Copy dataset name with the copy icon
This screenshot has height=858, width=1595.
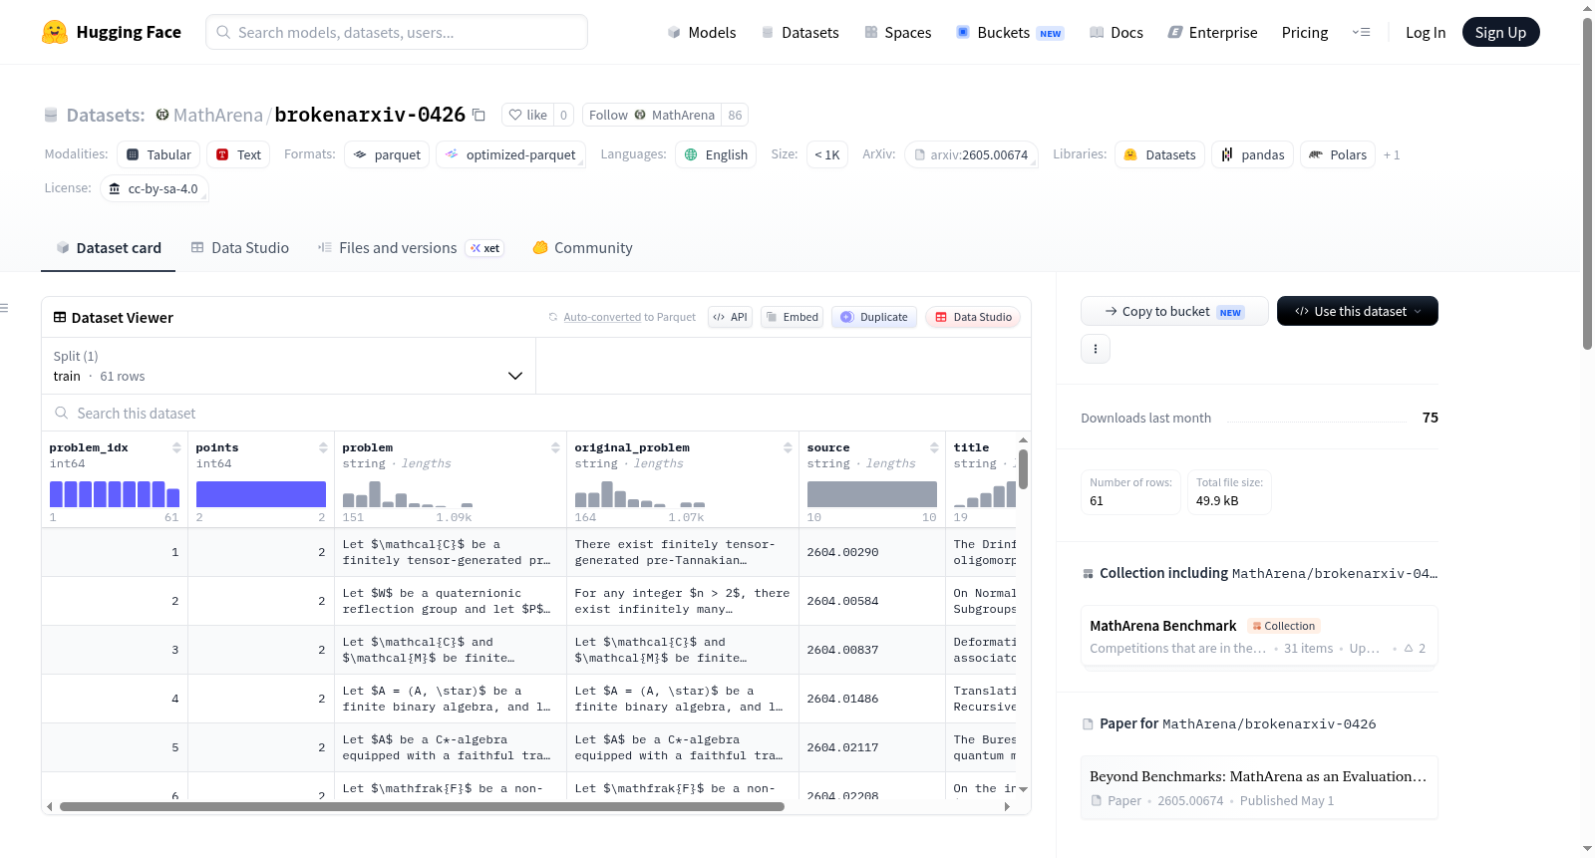pos(478,115)
